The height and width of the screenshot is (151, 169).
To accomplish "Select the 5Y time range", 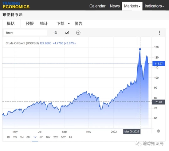I will coord(41,137).
